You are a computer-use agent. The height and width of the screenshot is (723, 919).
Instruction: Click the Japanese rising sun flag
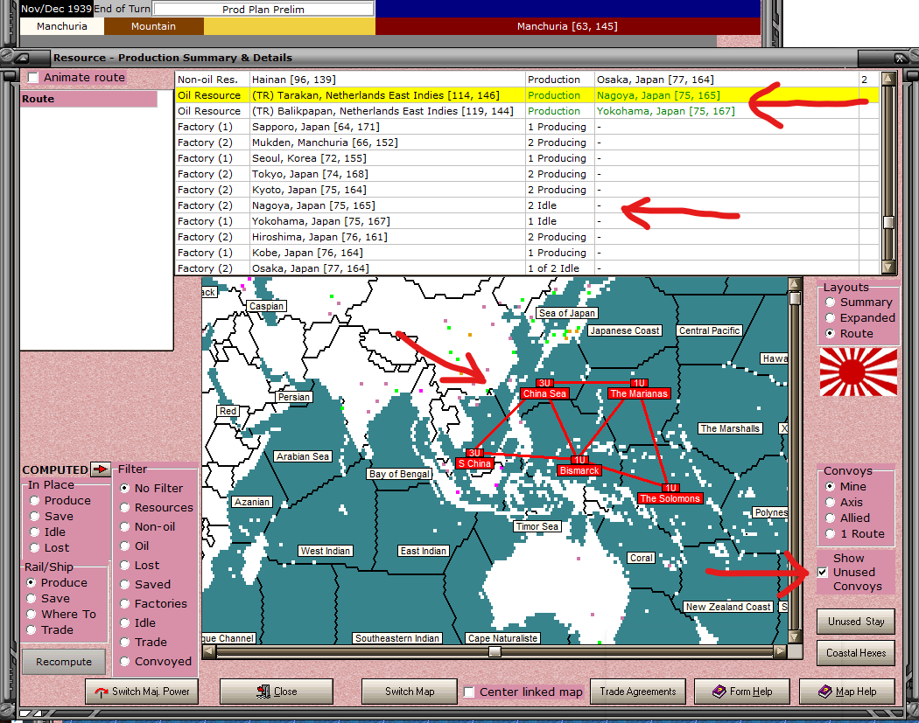(x=858, y=372)
